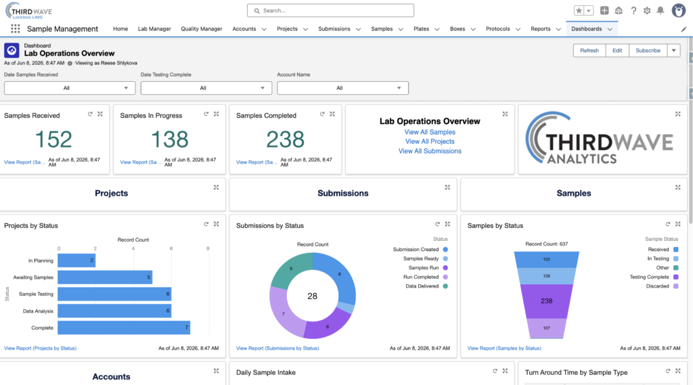This screenshot has width=693, height=385.
Task: Expand the Submissions by Status chart
Action: 447,224
